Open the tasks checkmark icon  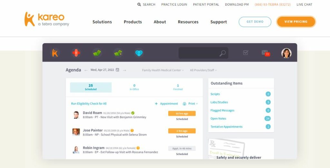click(246, 53)
